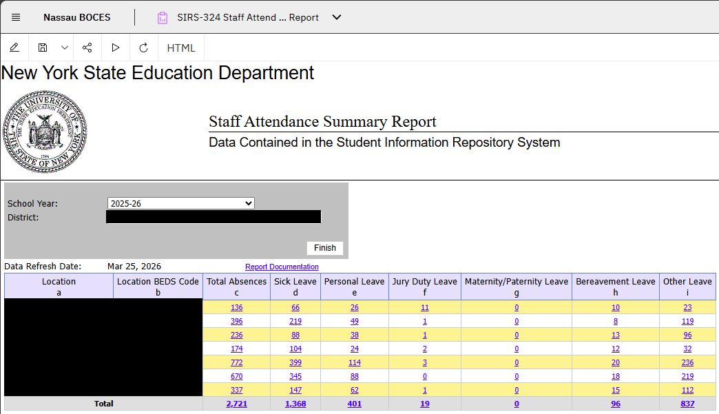The image size is (719, 414).
Task: Open the 401 personal leave total link
Action: (355, 404)
